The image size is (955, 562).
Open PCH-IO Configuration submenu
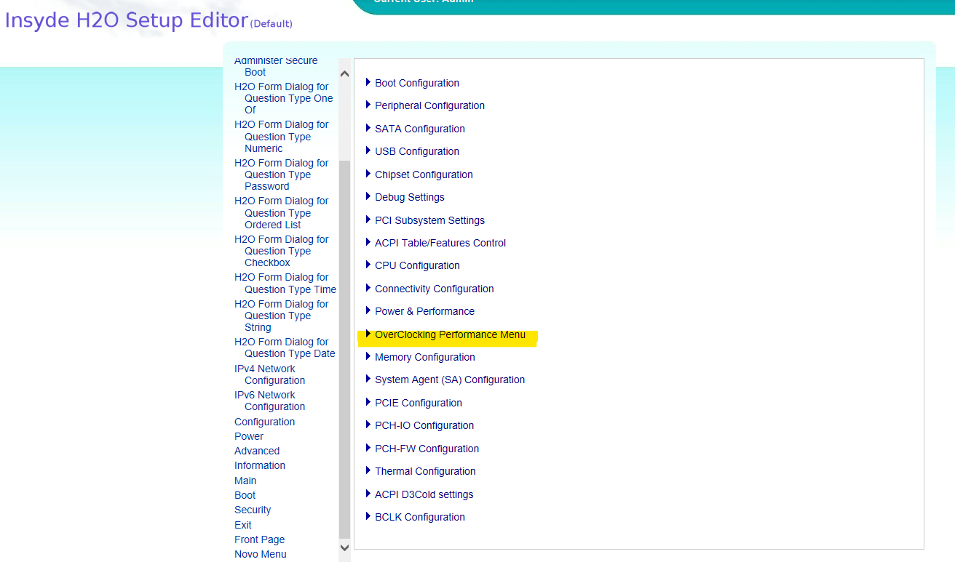(x=424, y=425)
